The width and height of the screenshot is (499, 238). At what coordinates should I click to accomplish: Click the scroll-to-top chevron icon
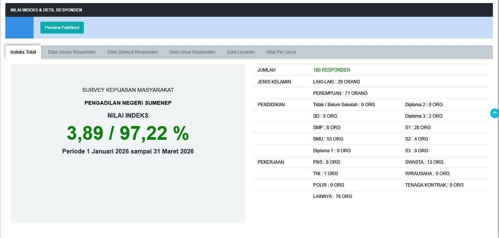[494, 113]
